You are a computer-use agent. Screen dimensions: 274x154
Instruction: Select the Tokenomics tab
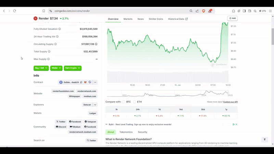tap(126, 132)
